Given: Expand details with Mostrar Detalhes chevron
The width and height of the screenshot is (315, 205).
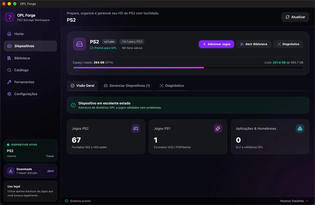Looking at the screenshot, I should point(307,201).
